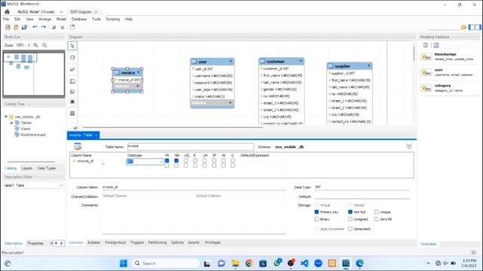The height and width of the screenshot is (271, 483).
Task: Toggle AI checkbox in invoice_id row
Action: (223, 160)
